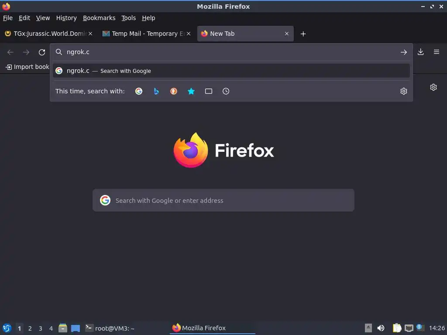Select 'ngrok.c — Search with Google' suggestion
Screen dimensions: 447x335
(231, 71)
